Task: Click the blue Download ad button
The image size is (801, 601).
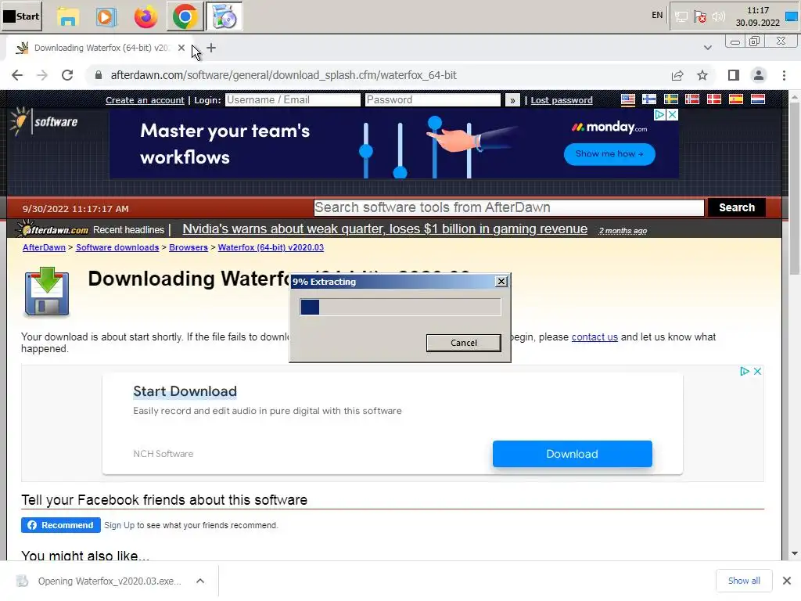Action: [572, 454]
